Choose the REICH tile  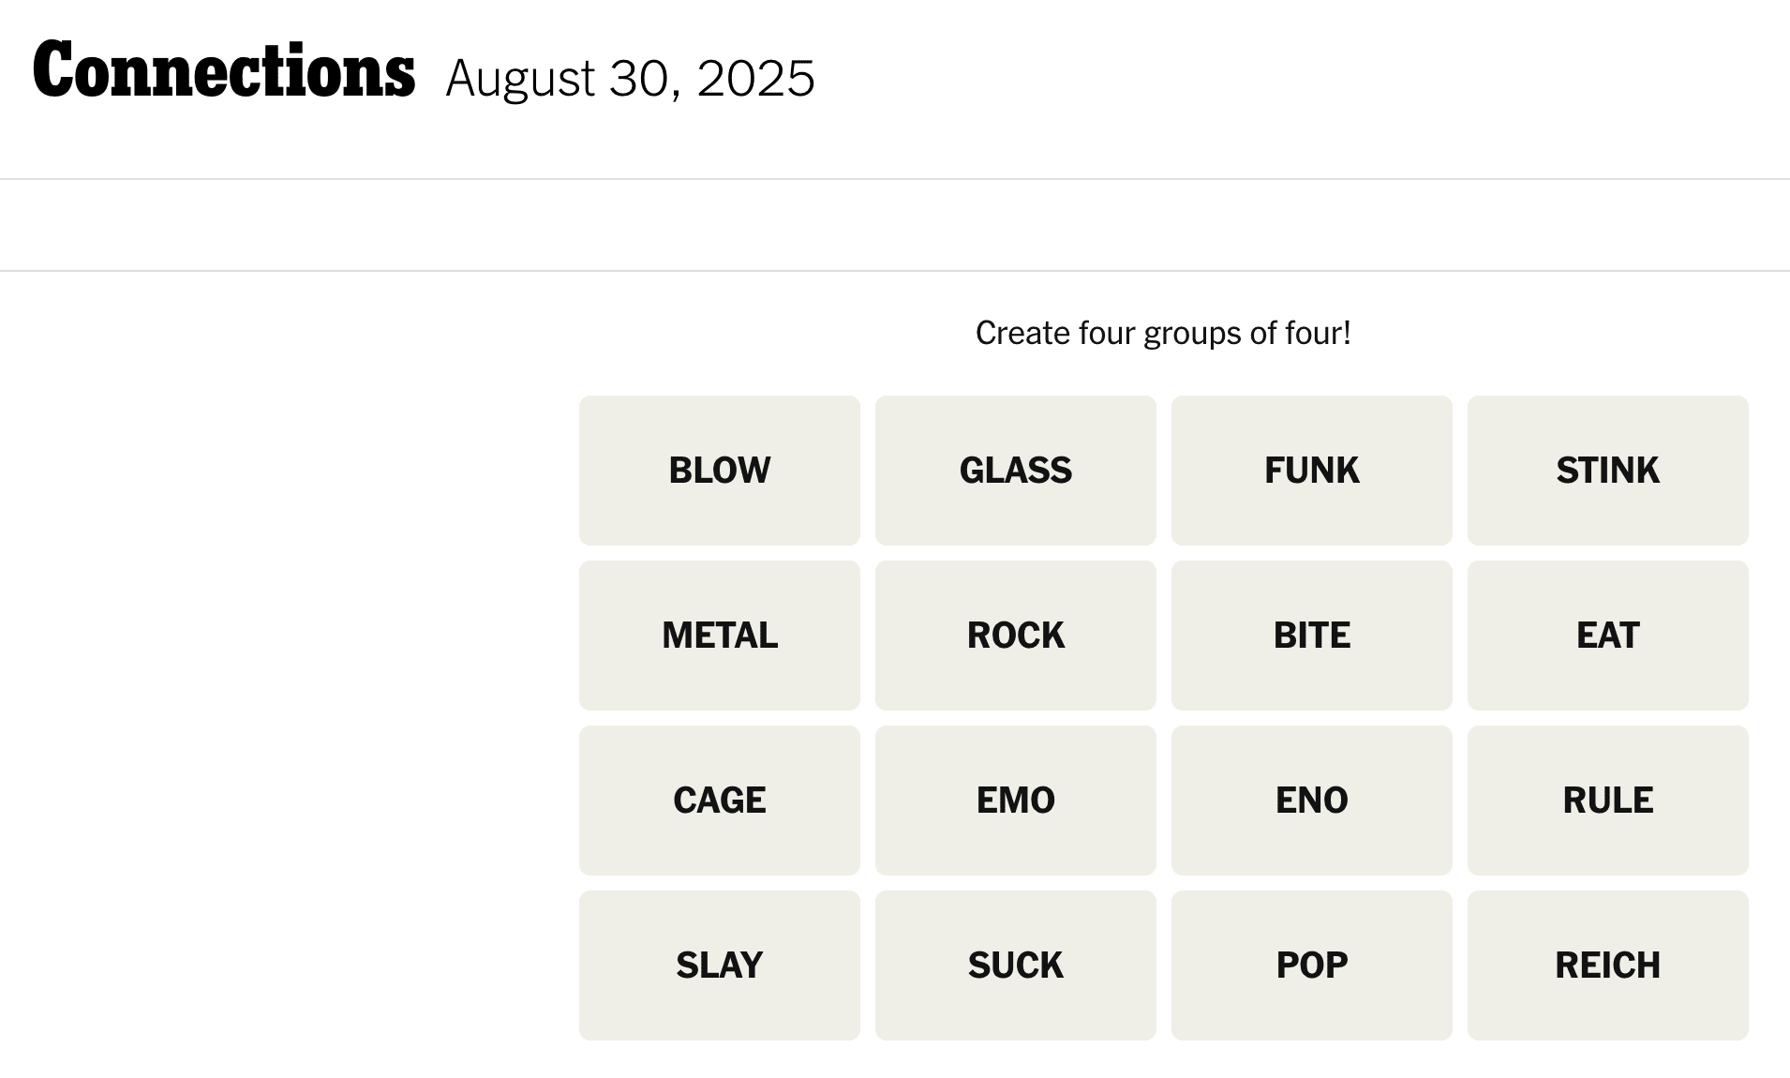pyautogui.click(x=1607, y=965)
